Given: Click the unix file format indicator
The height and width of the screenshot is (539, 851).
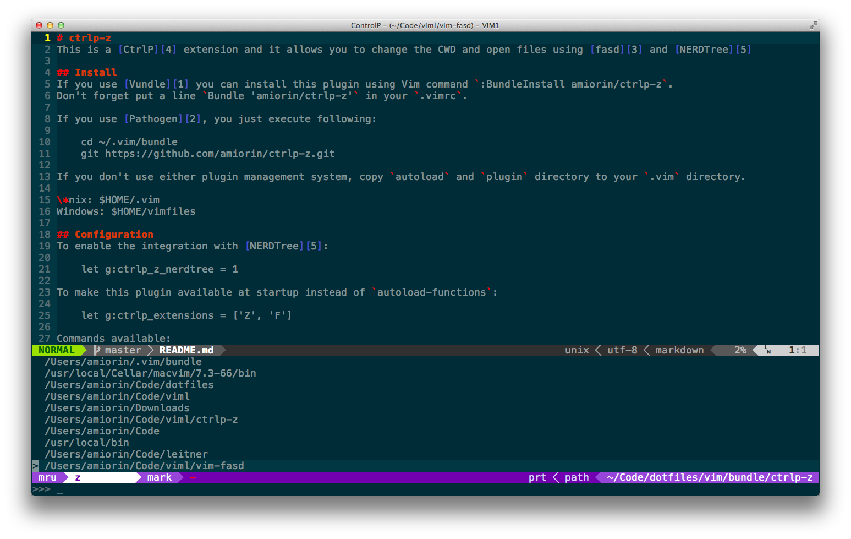Looking at the screenshot, I should [x=577, y=350].
